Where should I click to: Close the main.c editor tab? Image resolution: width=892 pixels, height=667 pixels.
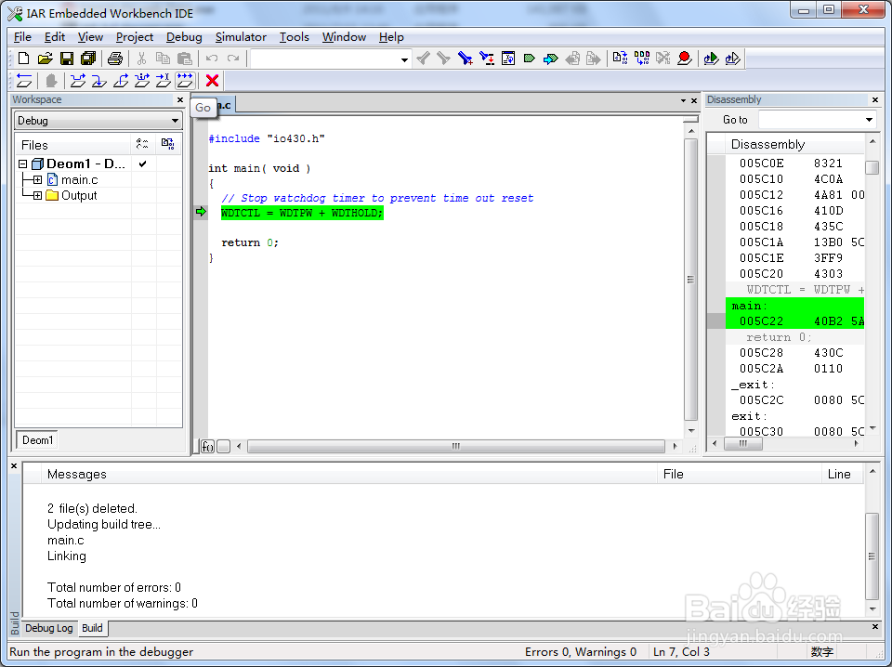[694, 100]
